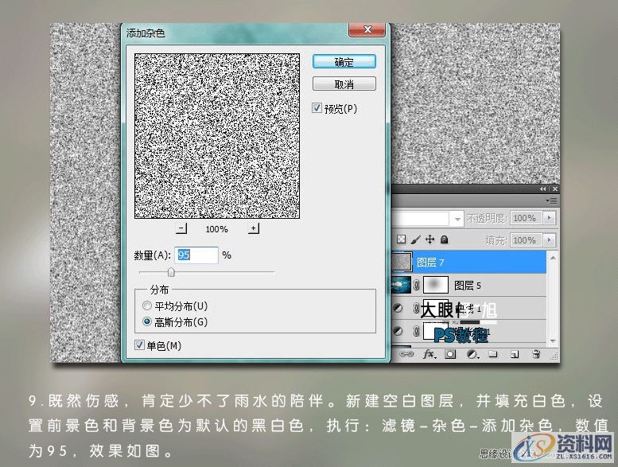Select layer 图层 5
This screenshot has height=467, width=618.
point(469,285)
